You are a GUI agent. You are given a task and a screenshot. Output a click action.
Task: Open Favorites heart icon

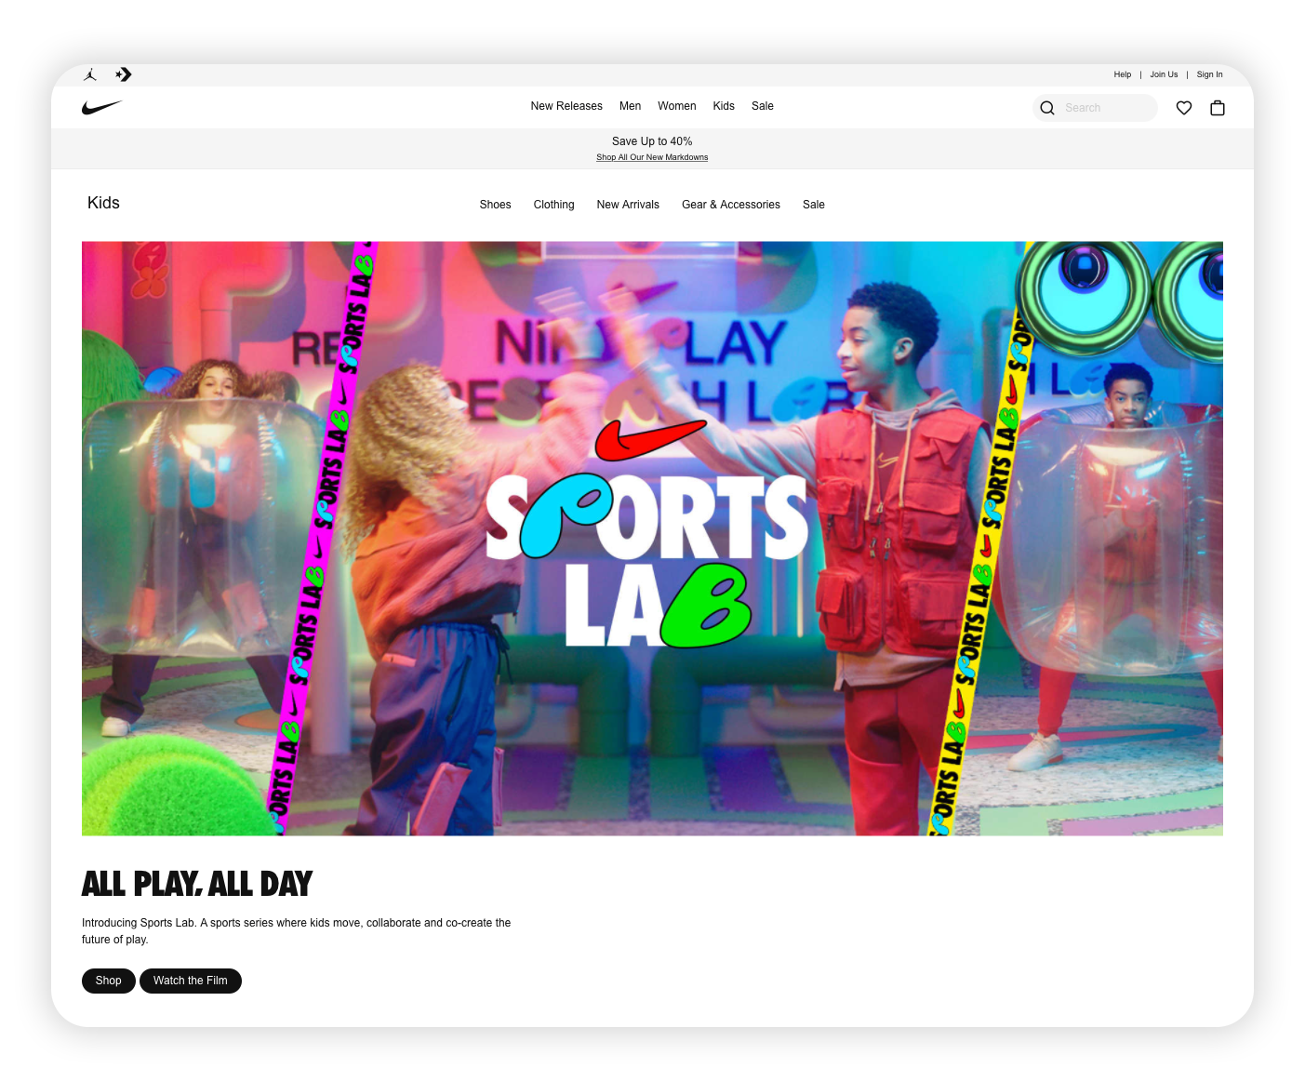pyautogui.click(x=1184, y=108)
